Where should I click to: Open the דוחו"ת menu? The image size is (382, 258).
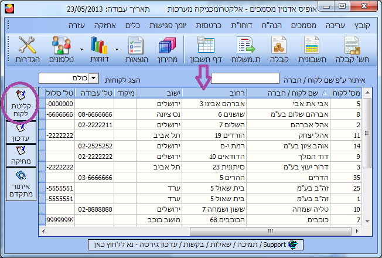(x=241, y=25)
